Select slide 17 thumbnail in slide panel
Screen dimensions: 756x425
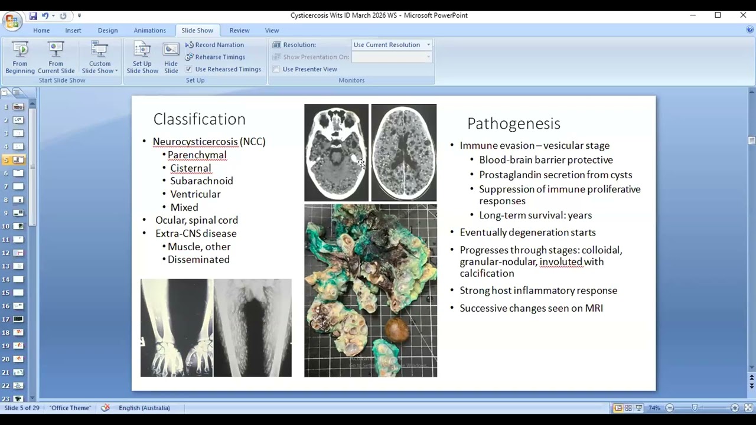click(x=18, y=319)
